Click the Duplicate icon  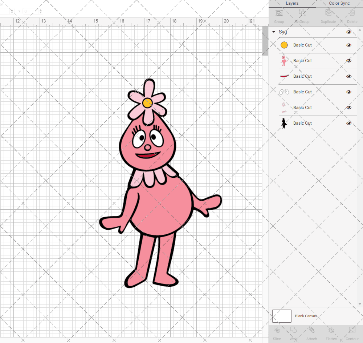click(x=328, y=13)
